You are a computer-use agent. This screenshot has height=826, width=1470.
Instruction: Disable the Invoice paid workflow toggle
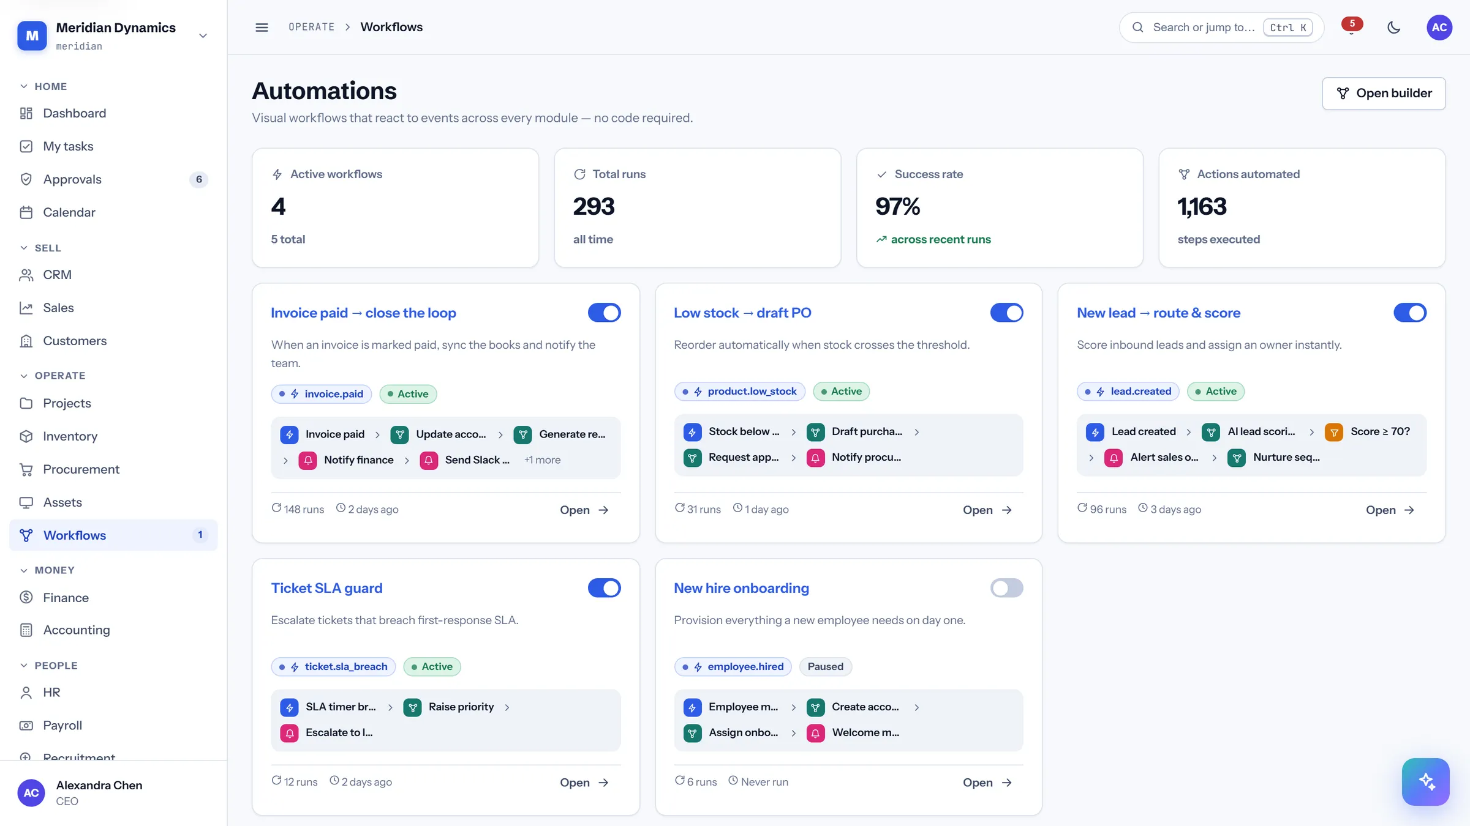pos(604,313)
